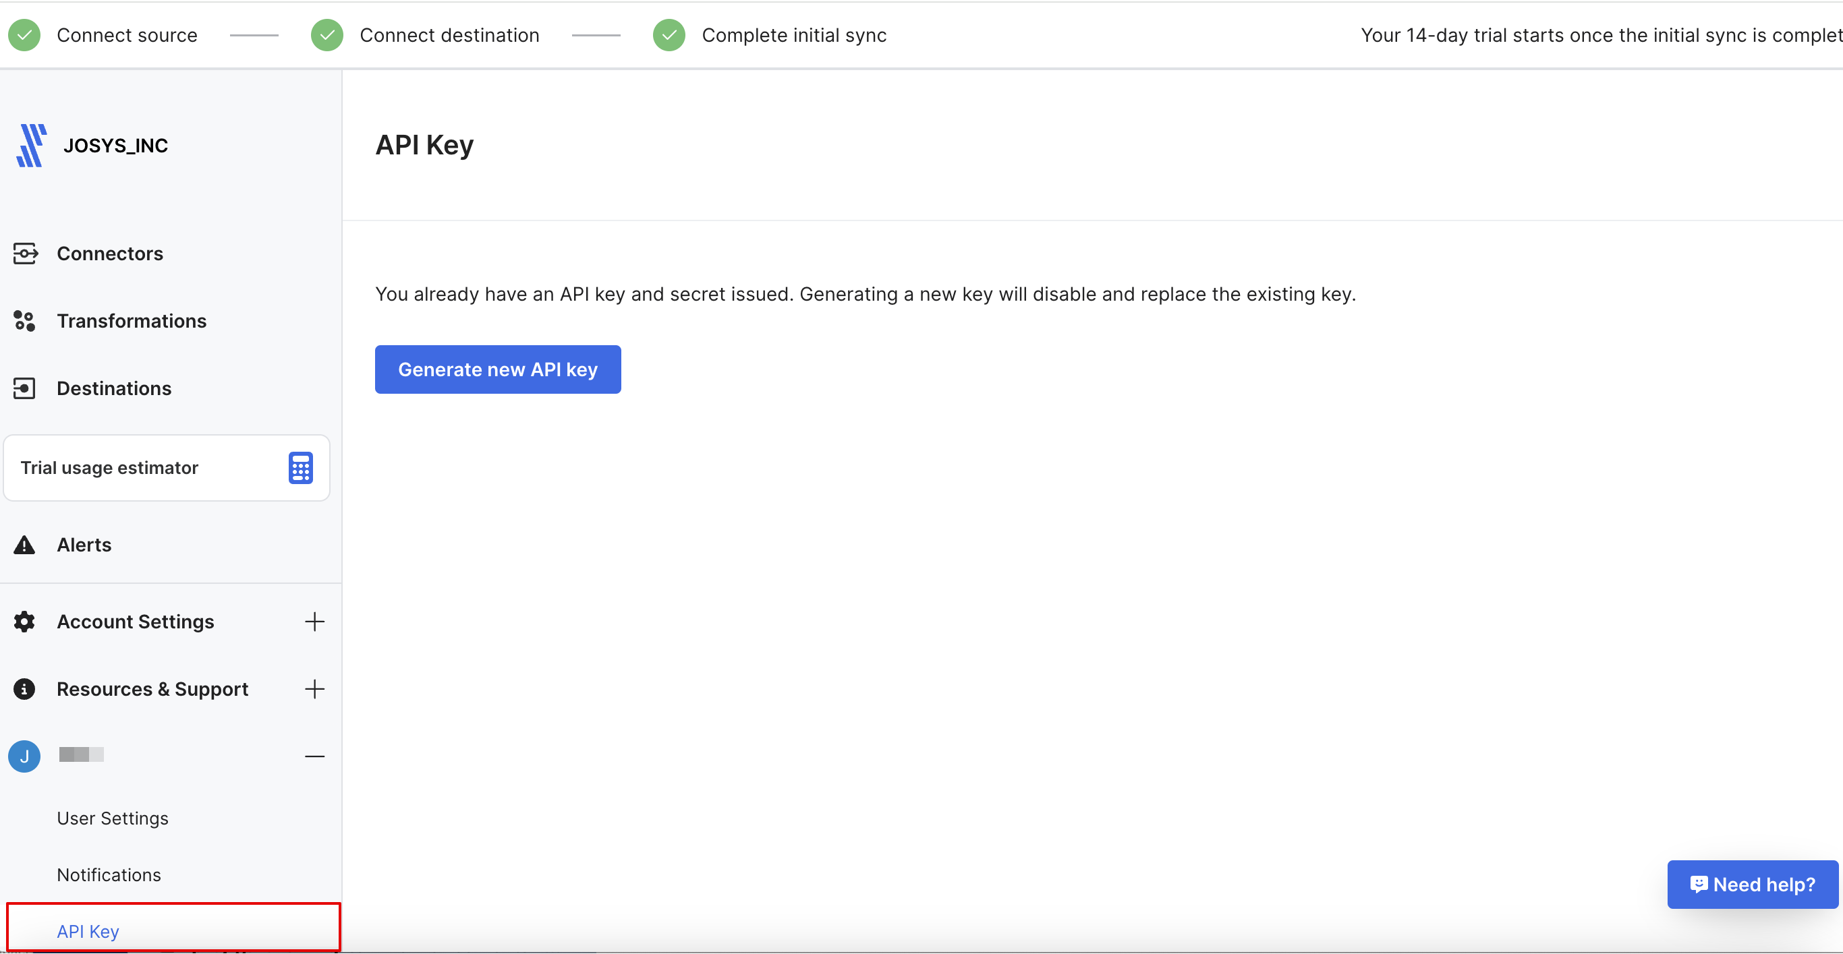Image resolution: width=1843 pixels, height=954 pixels.
Task: Click the Resources & Support info icon
Action: click(24, 690)
